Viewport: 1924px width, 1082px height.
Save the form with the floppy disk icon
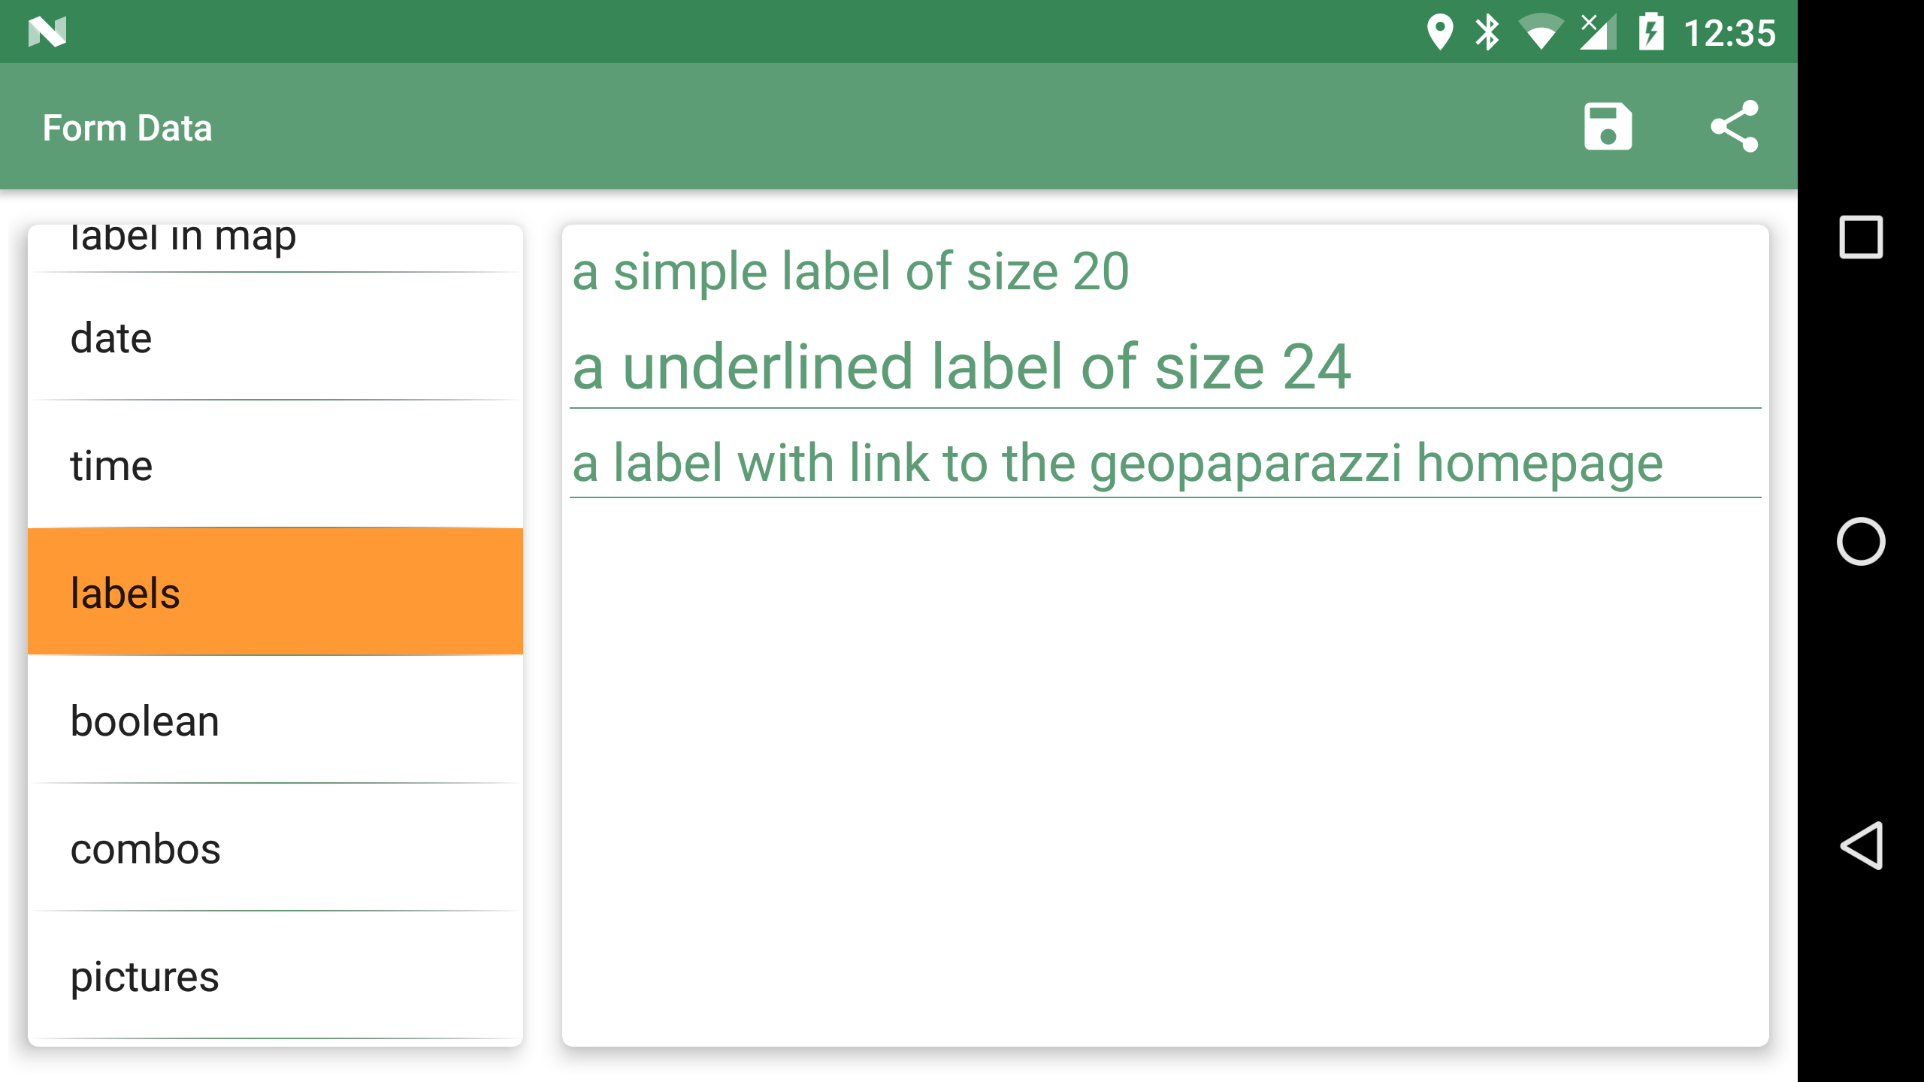[x=1608, y=126]
